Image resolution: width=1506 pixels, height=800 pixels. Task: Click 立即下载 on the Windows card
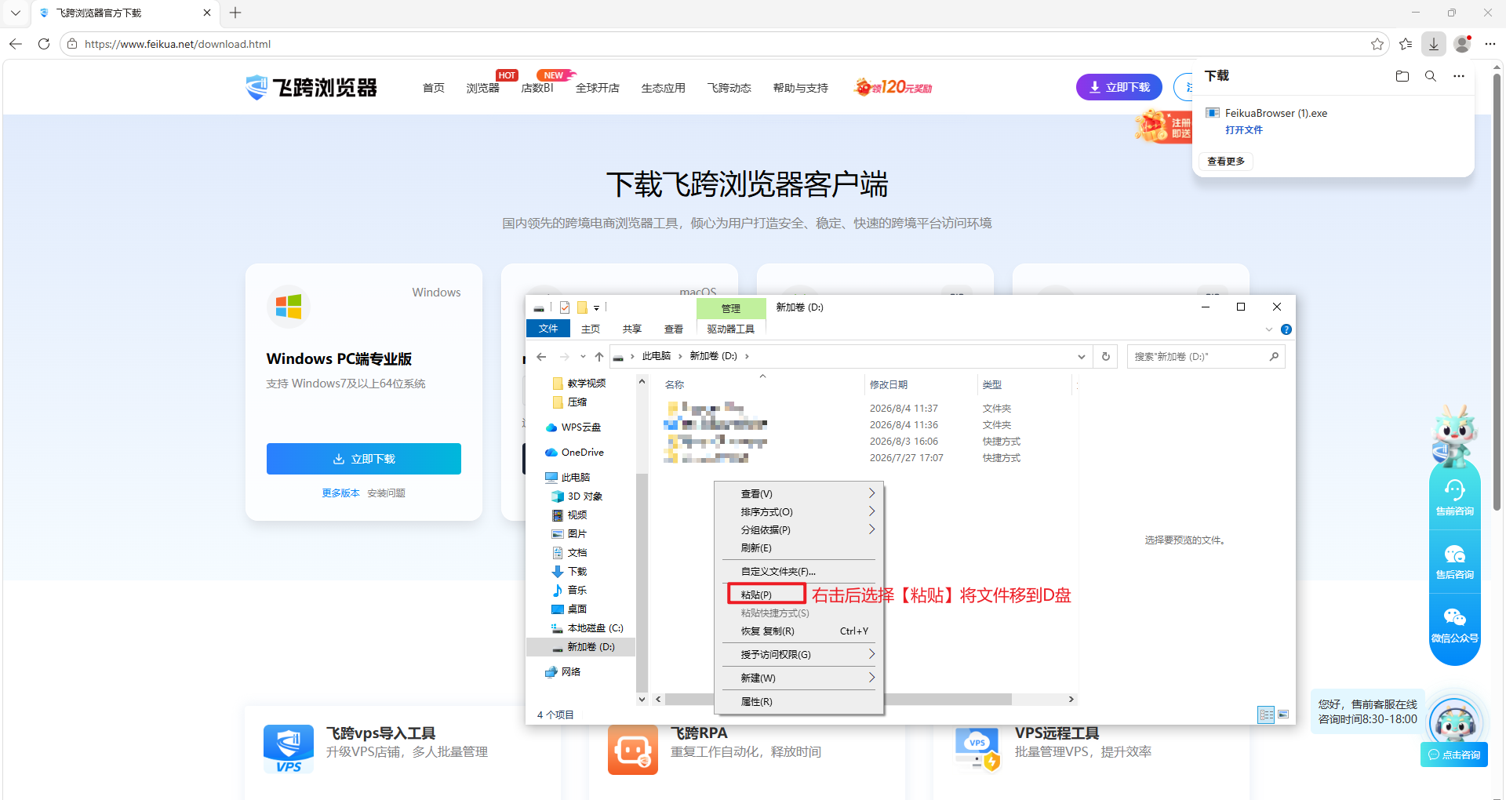pyautogui.click(x=364, y=459)
